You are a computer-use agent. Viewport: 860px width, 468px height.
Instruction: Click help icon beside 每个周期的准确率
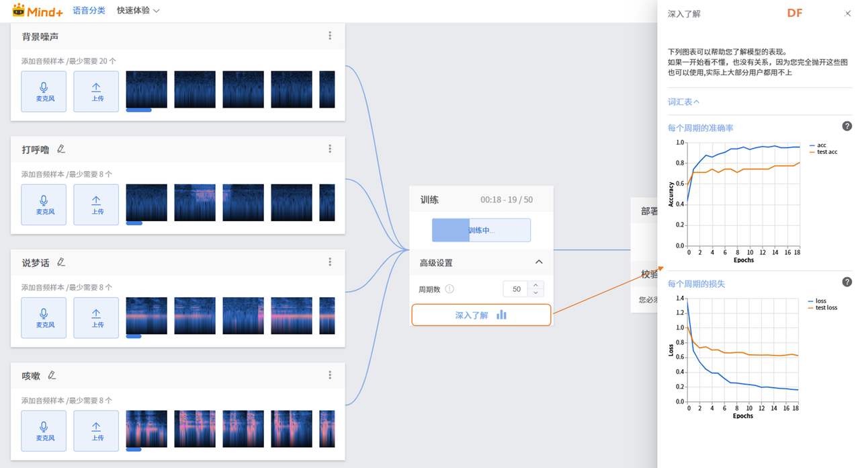(x=847, y=126)
